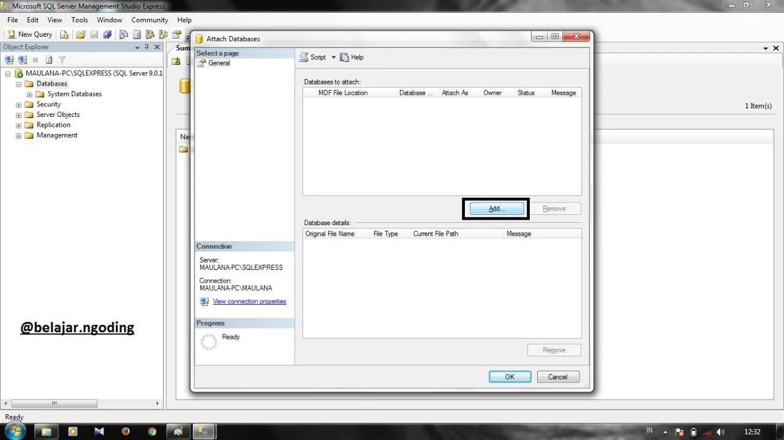
Task: Click Cancel in Attach Databases dialog
Action: pyautogui.click(x=558, y=377)
